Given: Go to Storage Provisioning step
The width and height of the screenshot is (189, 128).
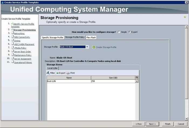Looking at the screenshot, I should pyautogui.click(x=25, y=30).
